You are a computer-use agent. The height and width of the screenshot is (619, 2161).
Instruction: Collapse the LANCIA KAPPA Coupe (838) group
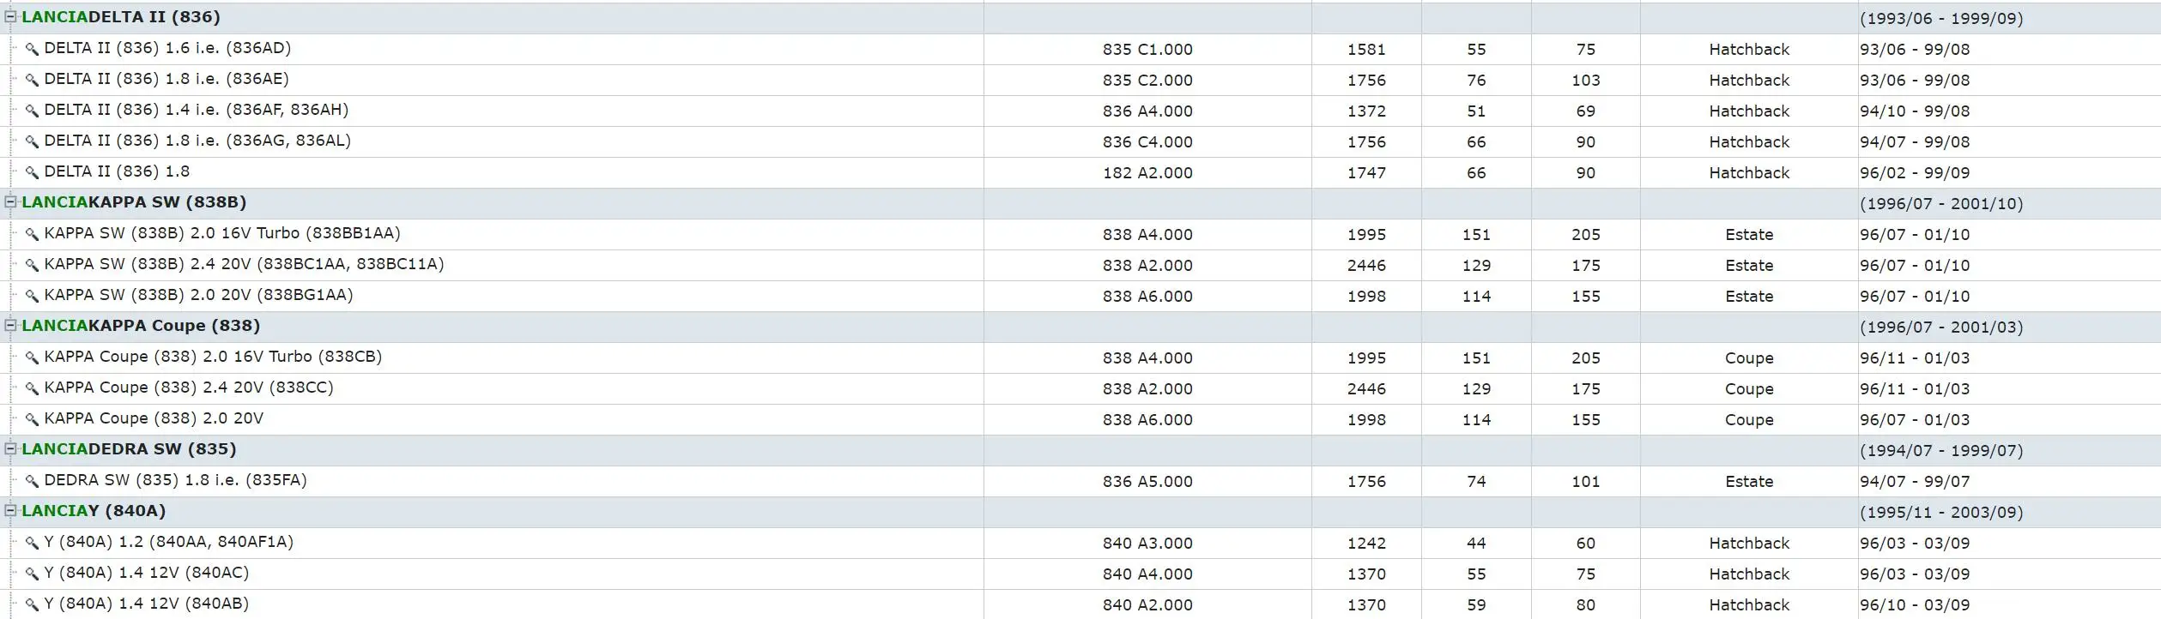(x=11, y=325)
